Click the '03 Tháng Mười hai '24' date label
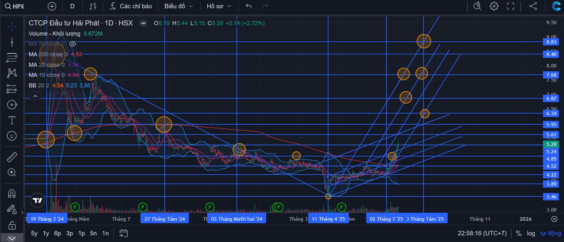 (237, 219)
